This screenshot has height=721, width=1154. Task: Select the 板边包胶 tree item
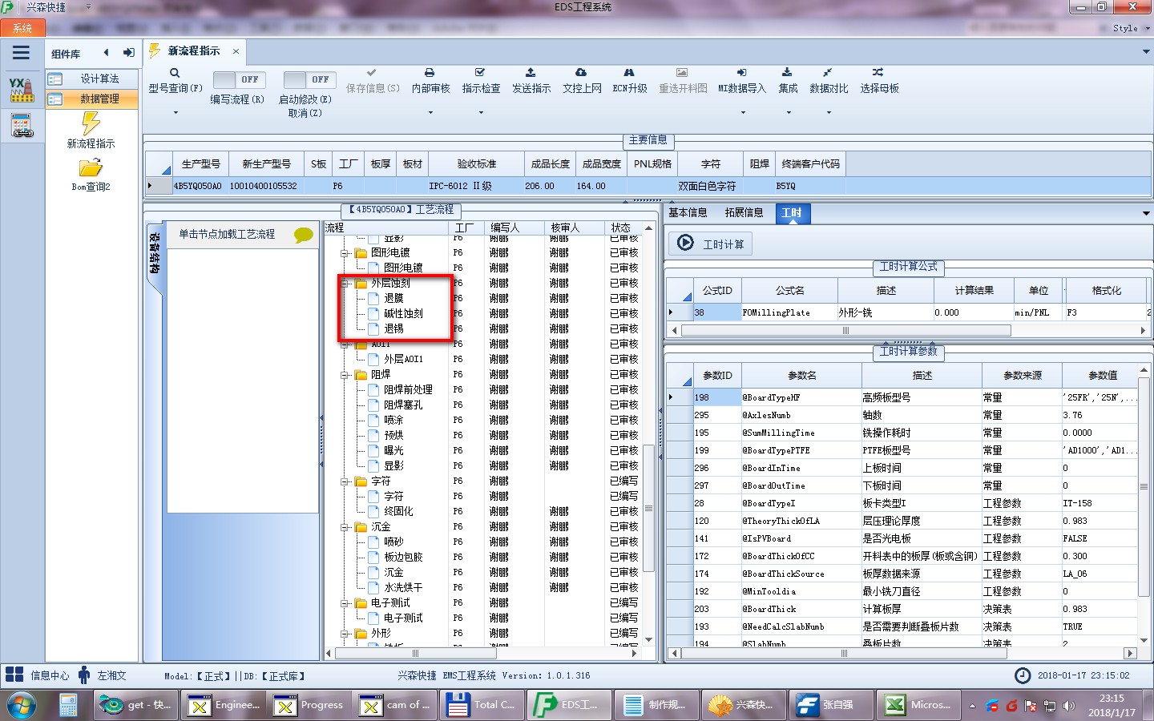pyautogui.click(x=403, y=557)
